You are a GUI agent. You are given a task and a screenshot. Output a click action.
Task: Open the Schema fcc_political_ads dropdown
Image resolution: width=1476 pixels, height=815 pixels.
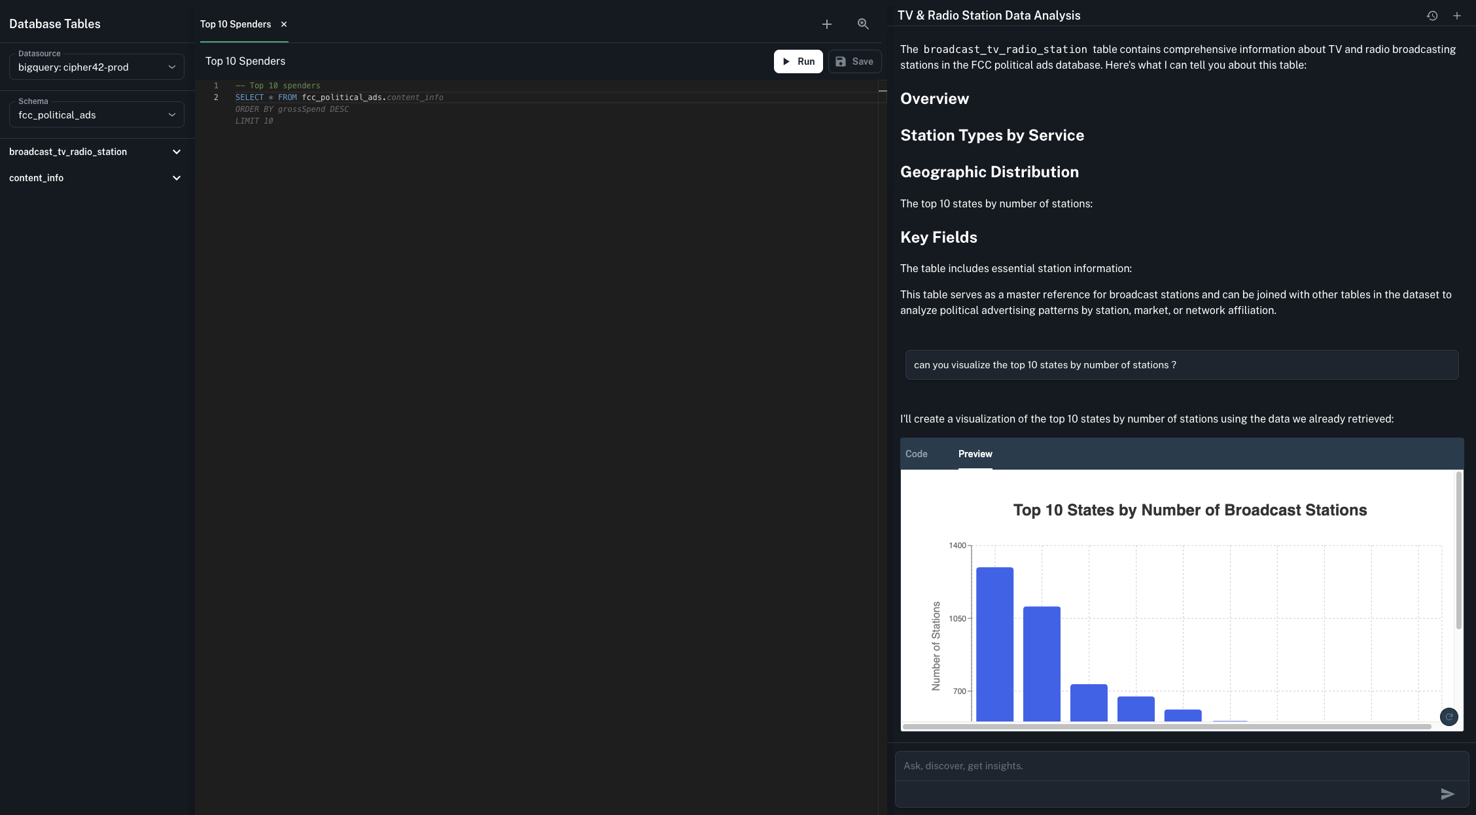click(97, 115)
